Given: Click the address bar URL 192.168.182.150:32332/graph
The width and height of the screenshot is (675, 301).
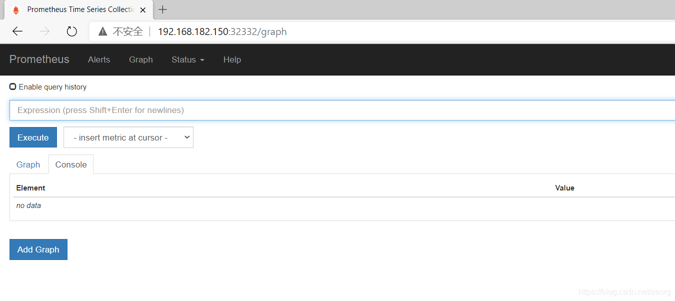Looking at the screenshot, I should coord(222,31).
